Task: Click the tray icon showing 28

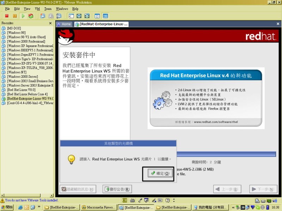Action: pos(243,207)
